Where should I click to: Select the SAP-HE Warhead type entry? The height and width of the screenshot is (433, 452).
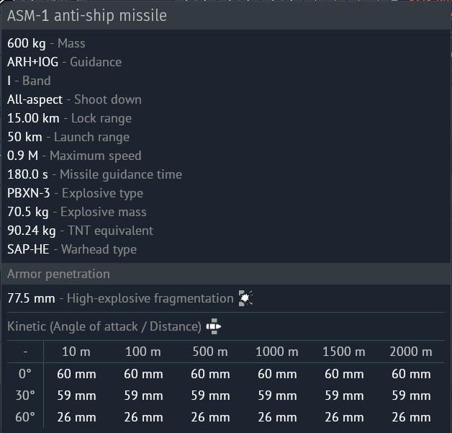point(71,249)
